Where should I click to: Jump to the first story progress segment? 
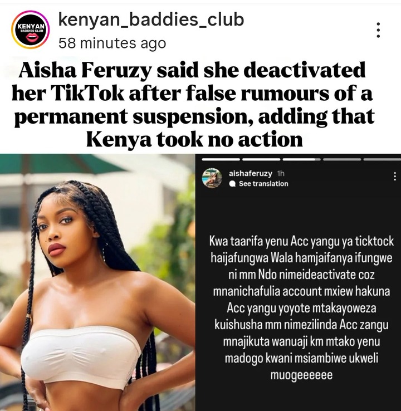[x=221, y=159]
